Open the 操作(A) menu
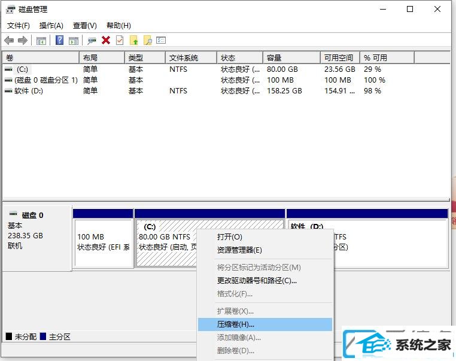This screenshot has width=456, height=361. (x=51, y=26)
